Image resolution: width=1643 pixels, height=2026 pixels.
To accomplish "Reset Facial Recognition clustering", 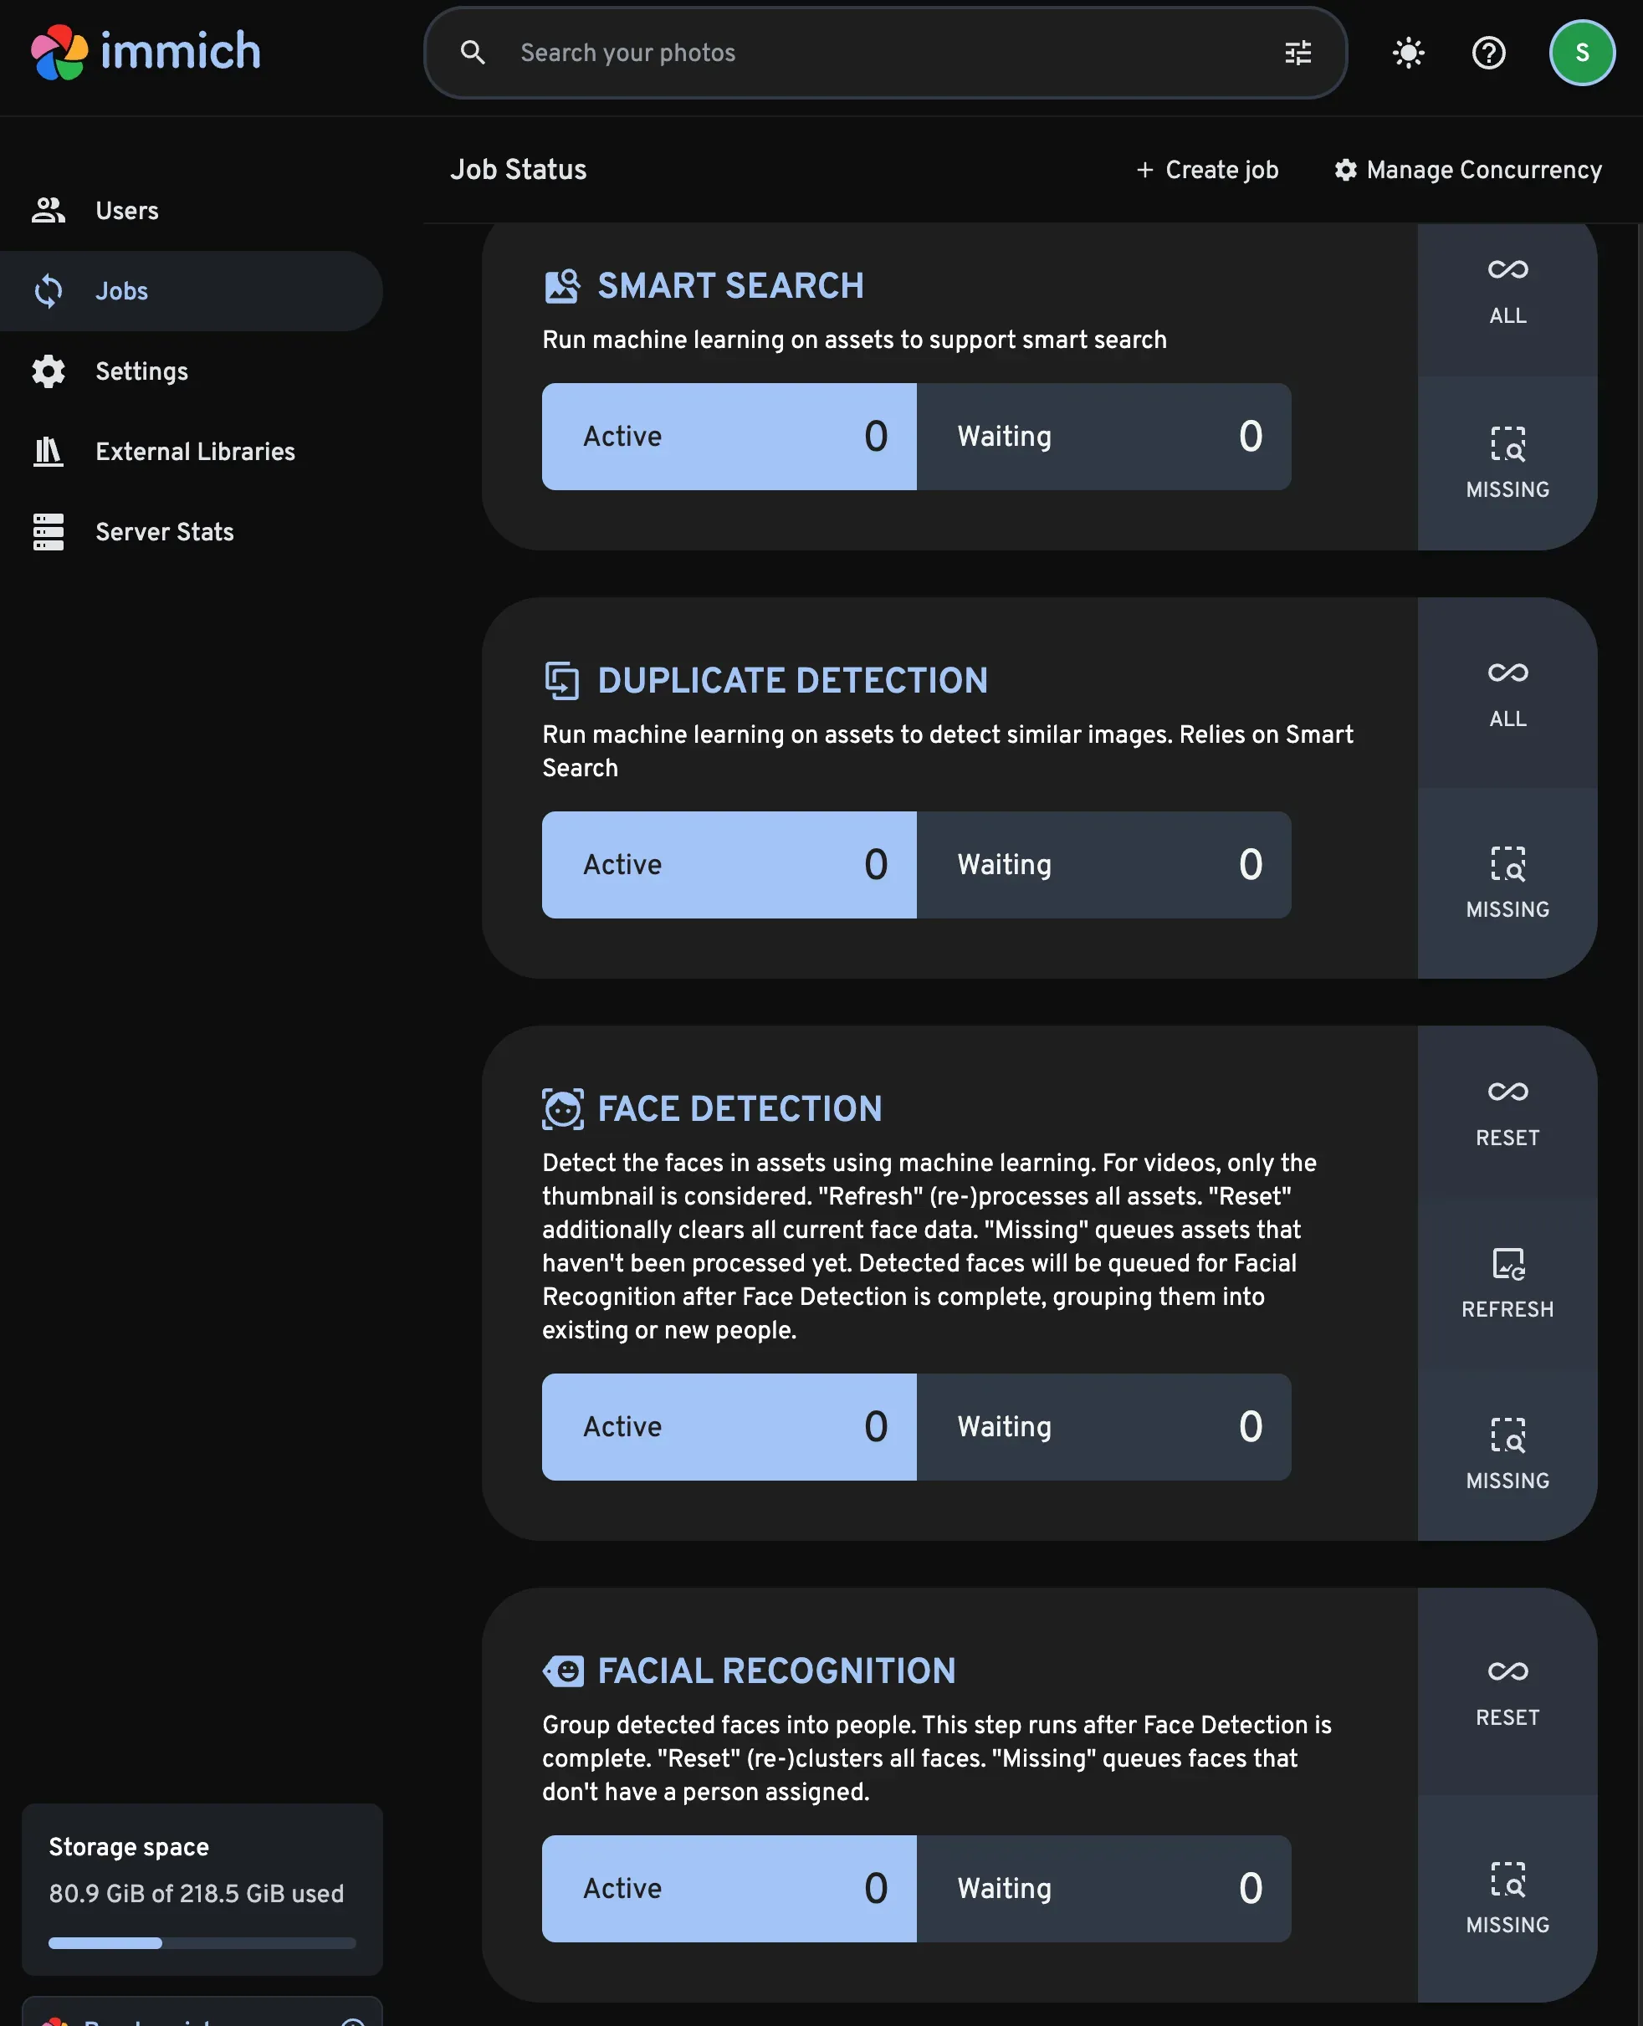I will point(1507,1692).
